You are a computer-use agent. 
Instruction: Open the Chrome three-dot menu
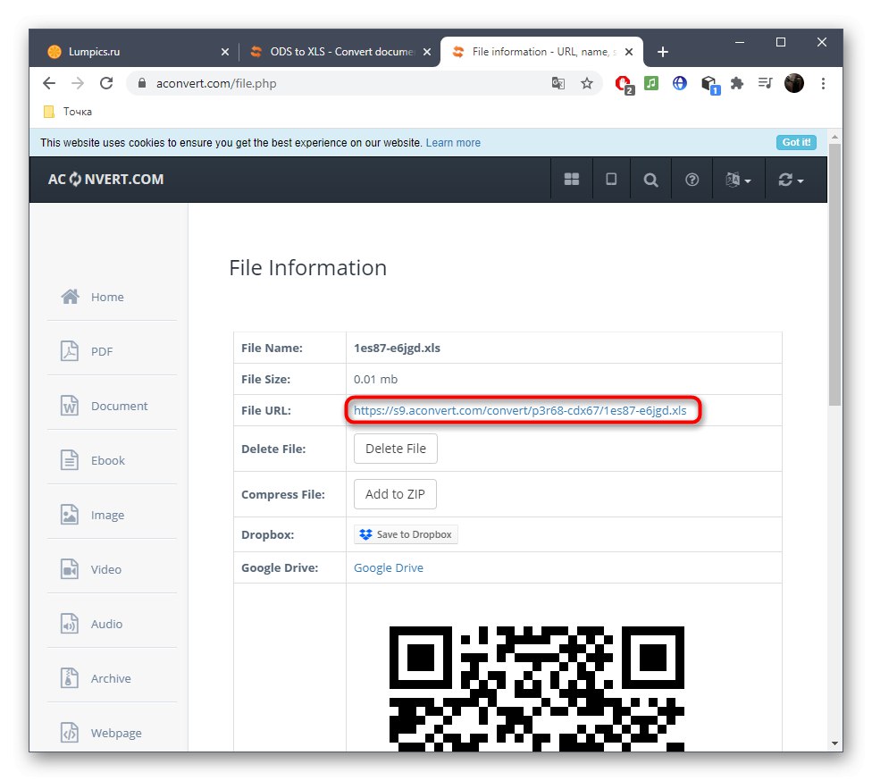point(823,83)
